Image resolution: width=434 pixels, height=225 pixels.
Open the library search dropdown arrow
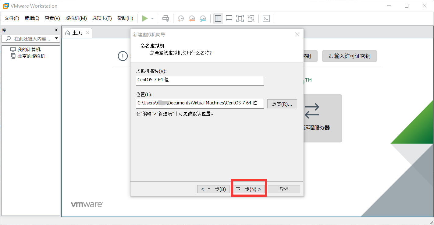56,39
